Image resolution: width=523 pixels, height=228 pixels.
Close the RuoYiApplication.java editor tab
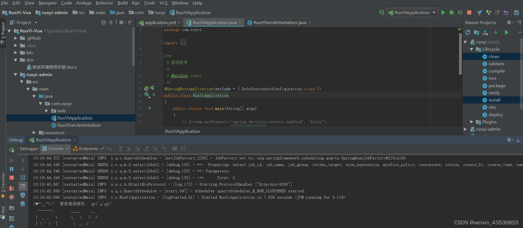(x=240, y=23)
